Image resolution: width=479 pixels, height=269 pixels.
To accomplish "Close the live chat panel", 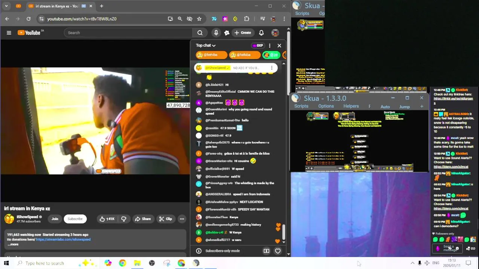I will tap(279, 46).
